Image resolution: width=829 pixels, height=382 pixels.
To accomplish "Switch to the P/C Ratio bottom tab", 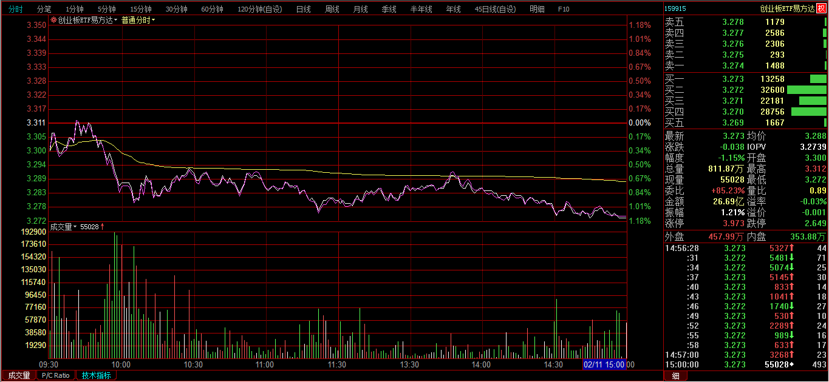I will coord(55,375).
